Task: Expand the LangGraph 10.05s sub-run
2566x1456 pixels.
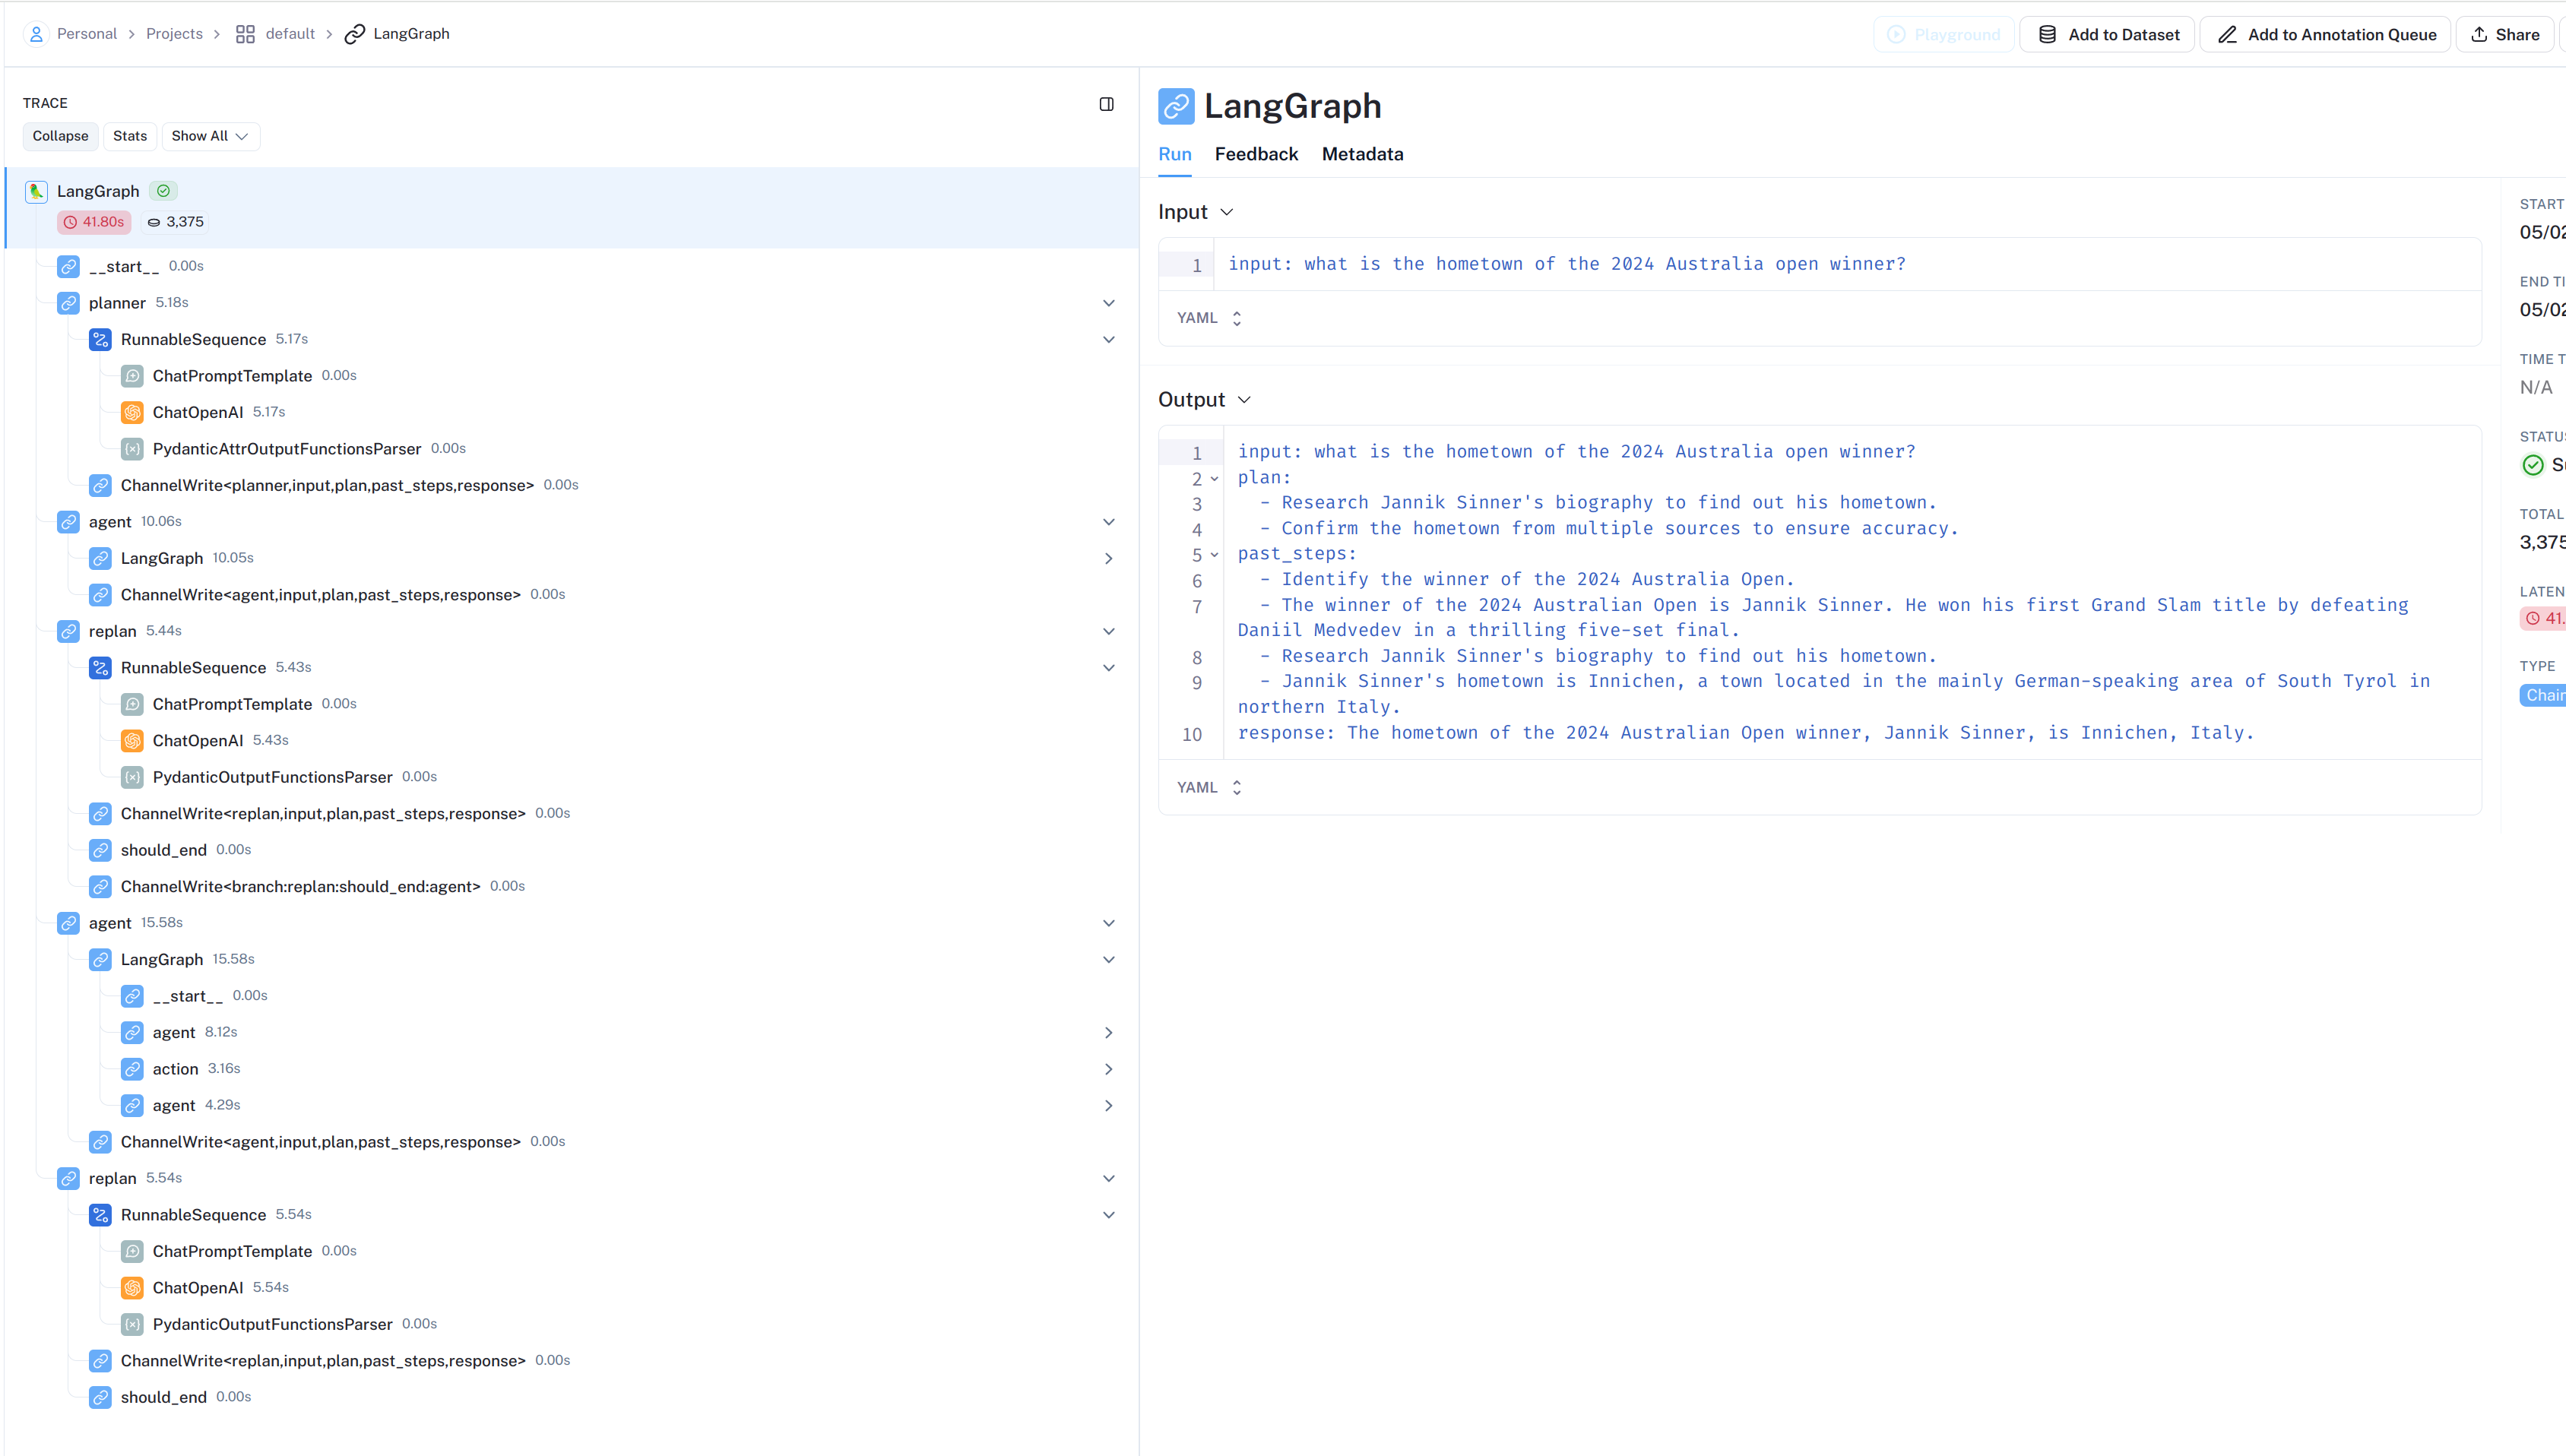Action: [x=1108, y=558]
